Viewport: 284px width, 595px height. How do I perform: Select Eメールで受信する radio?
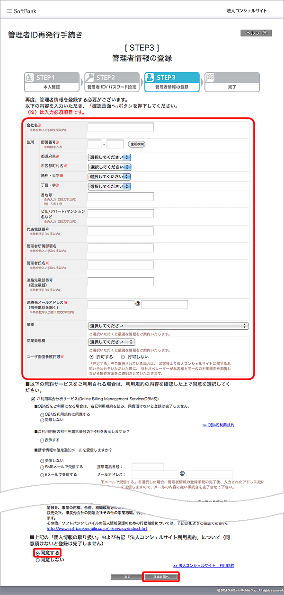[x=42, y=474]
